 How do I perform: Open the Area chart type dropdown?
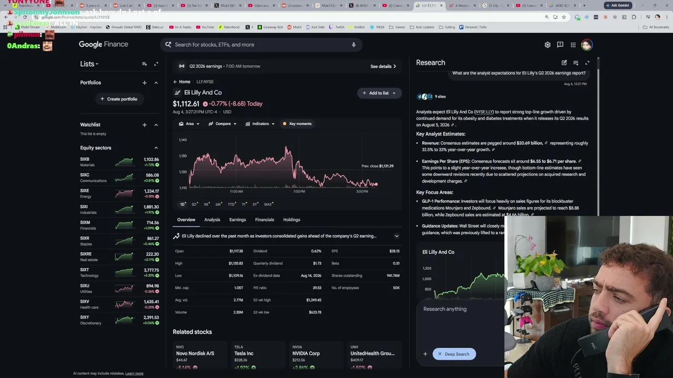(189, 124)
